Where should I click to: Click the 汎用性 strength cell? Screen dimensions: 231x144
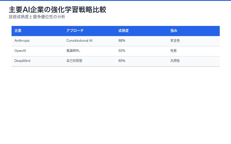175,61
